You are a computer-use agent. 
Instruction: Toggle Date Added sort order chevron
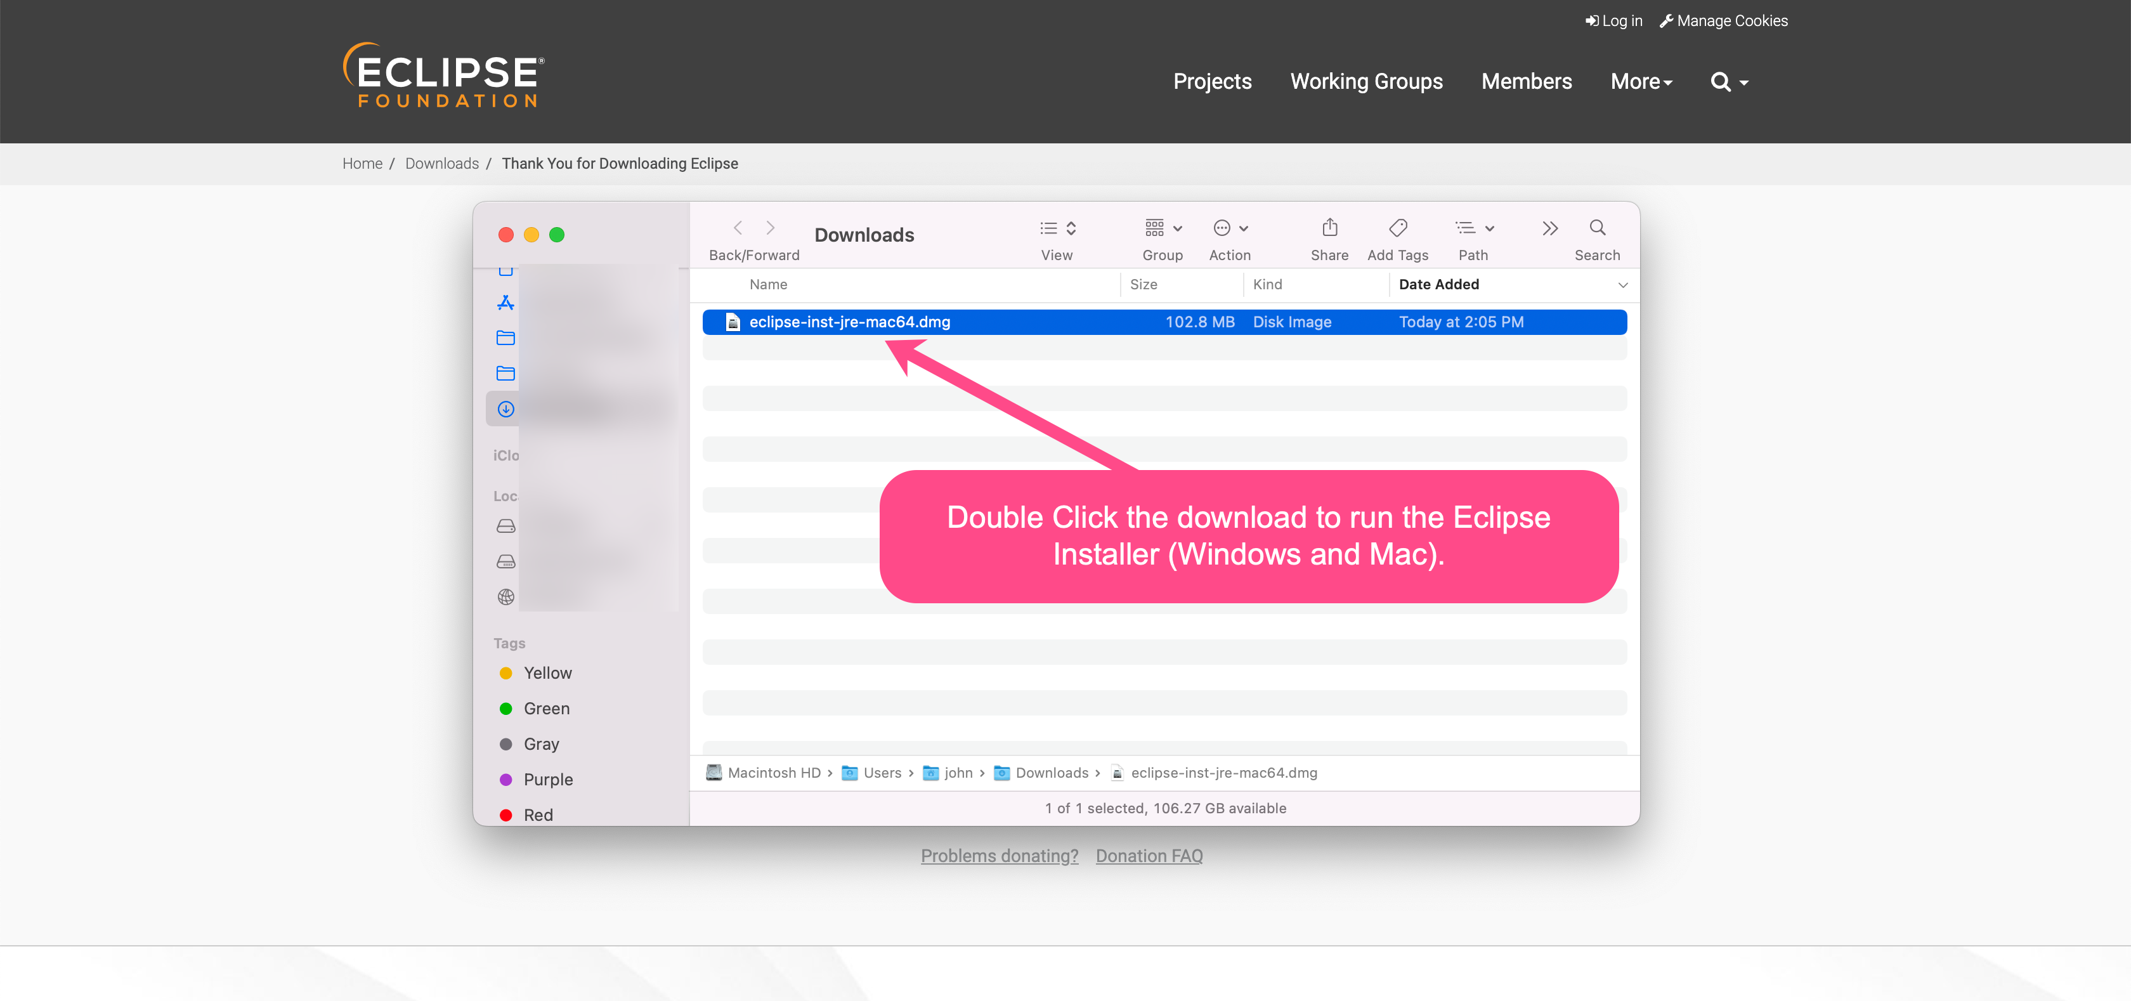point(1622,285)
